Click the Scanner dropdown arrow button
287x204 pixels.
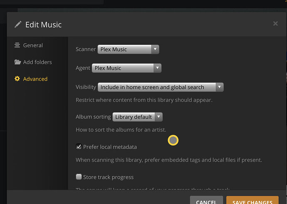pos(155,49)
